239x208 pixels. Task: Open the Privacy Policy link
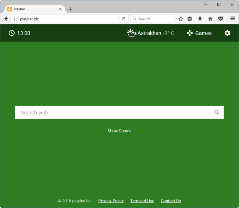(x=111, y=201)
